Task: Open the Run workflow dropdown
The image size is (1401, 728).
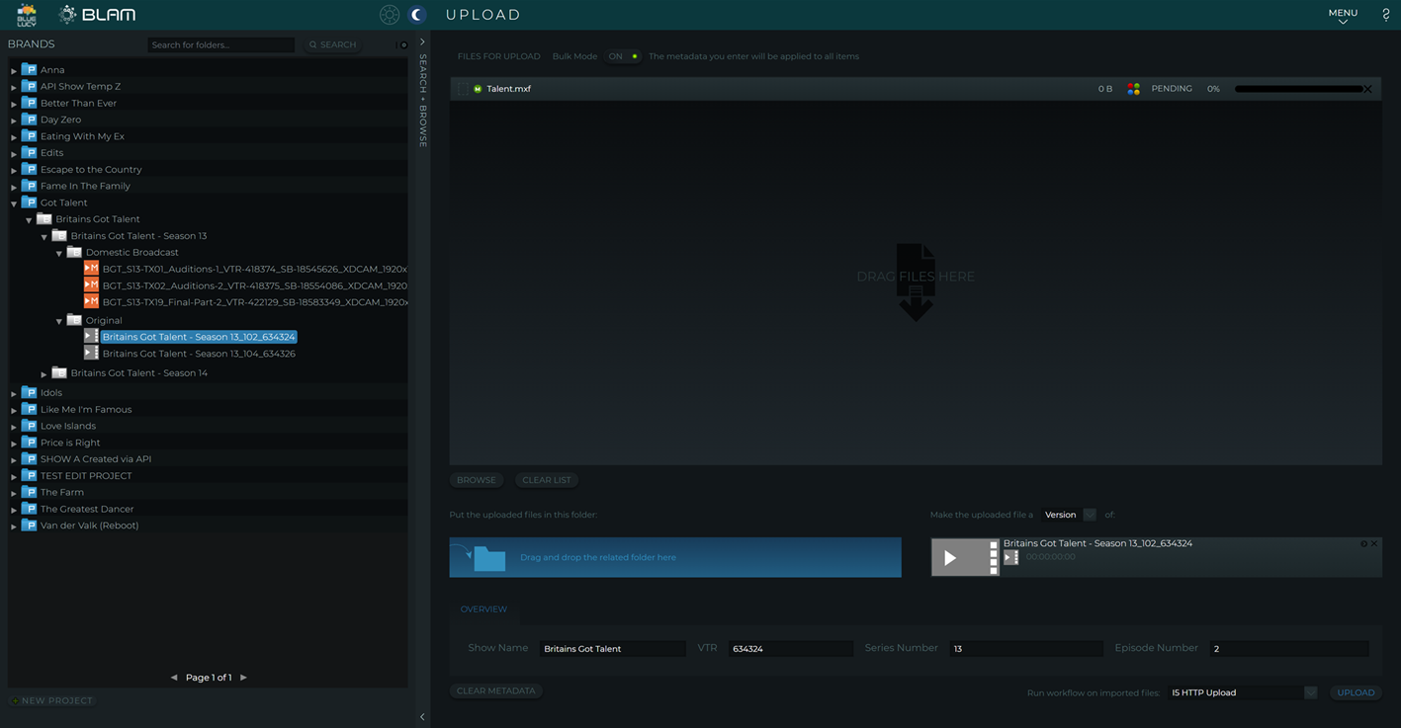Action: 1310,692
